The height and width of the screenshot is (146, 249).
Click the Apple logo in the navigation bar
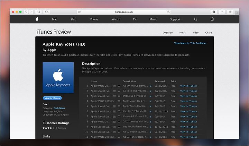37,19
